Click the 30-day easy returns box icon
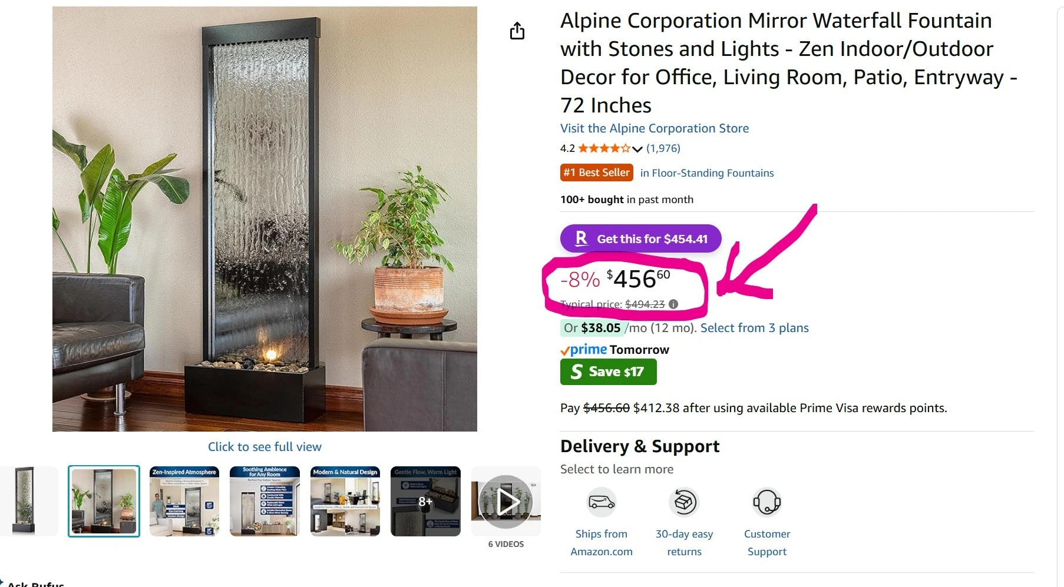 (x=684, y=502)
